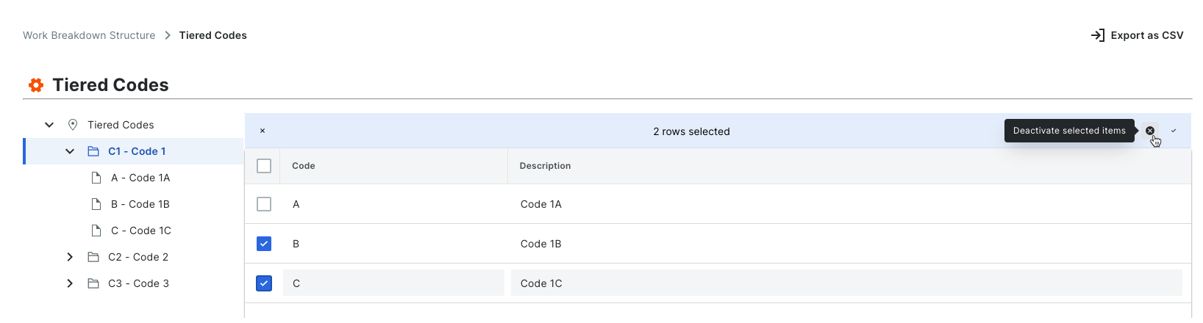Viewport: 1203px width, 323px height.
Task: Check the box for row A
Action: click(264, 204)
